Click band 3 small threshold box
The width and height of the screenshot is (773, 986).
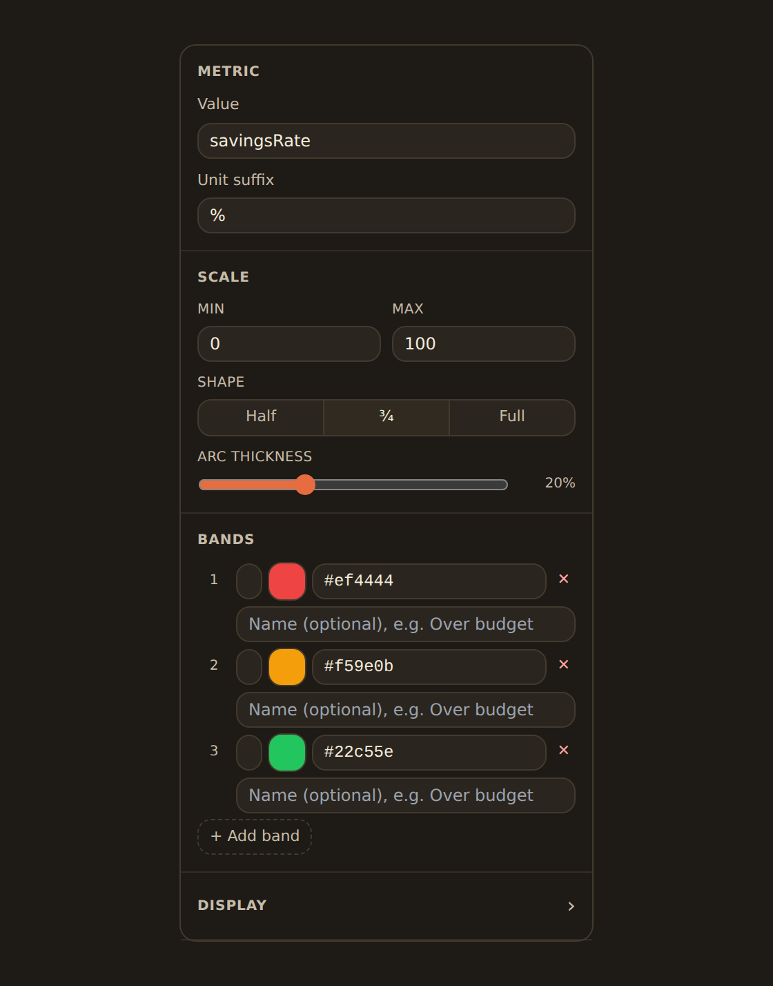(249, 753)
